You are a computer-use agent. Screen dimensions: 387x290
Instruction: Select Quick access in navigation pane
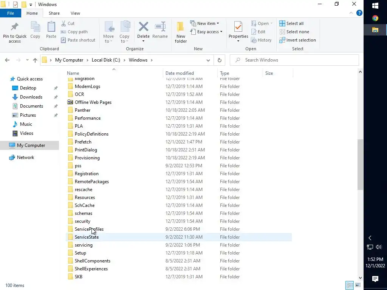[30, 79]
